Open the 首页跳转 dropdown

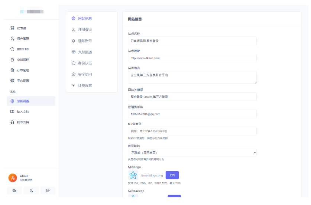click(192, 153)
